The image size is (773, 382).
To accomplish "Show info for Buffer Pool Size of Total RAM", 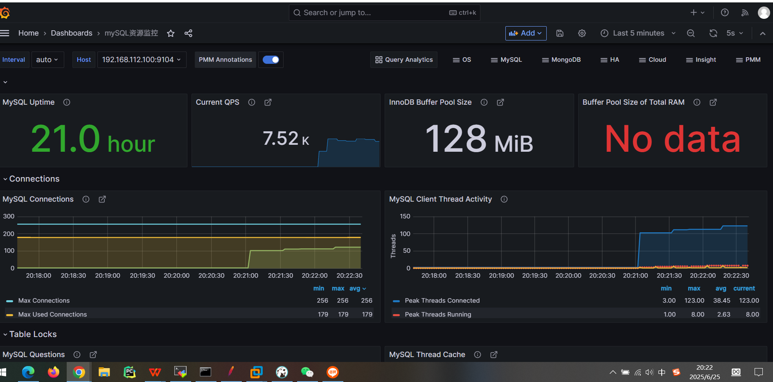I will coord(697,102).
